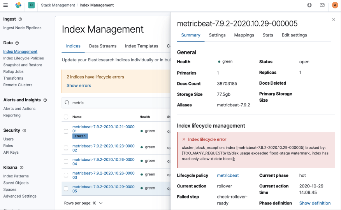Image resolution: width=341 pixels, height=210 pixels.
Task: Open the help menu icon
Action: [x=309, y=5]
